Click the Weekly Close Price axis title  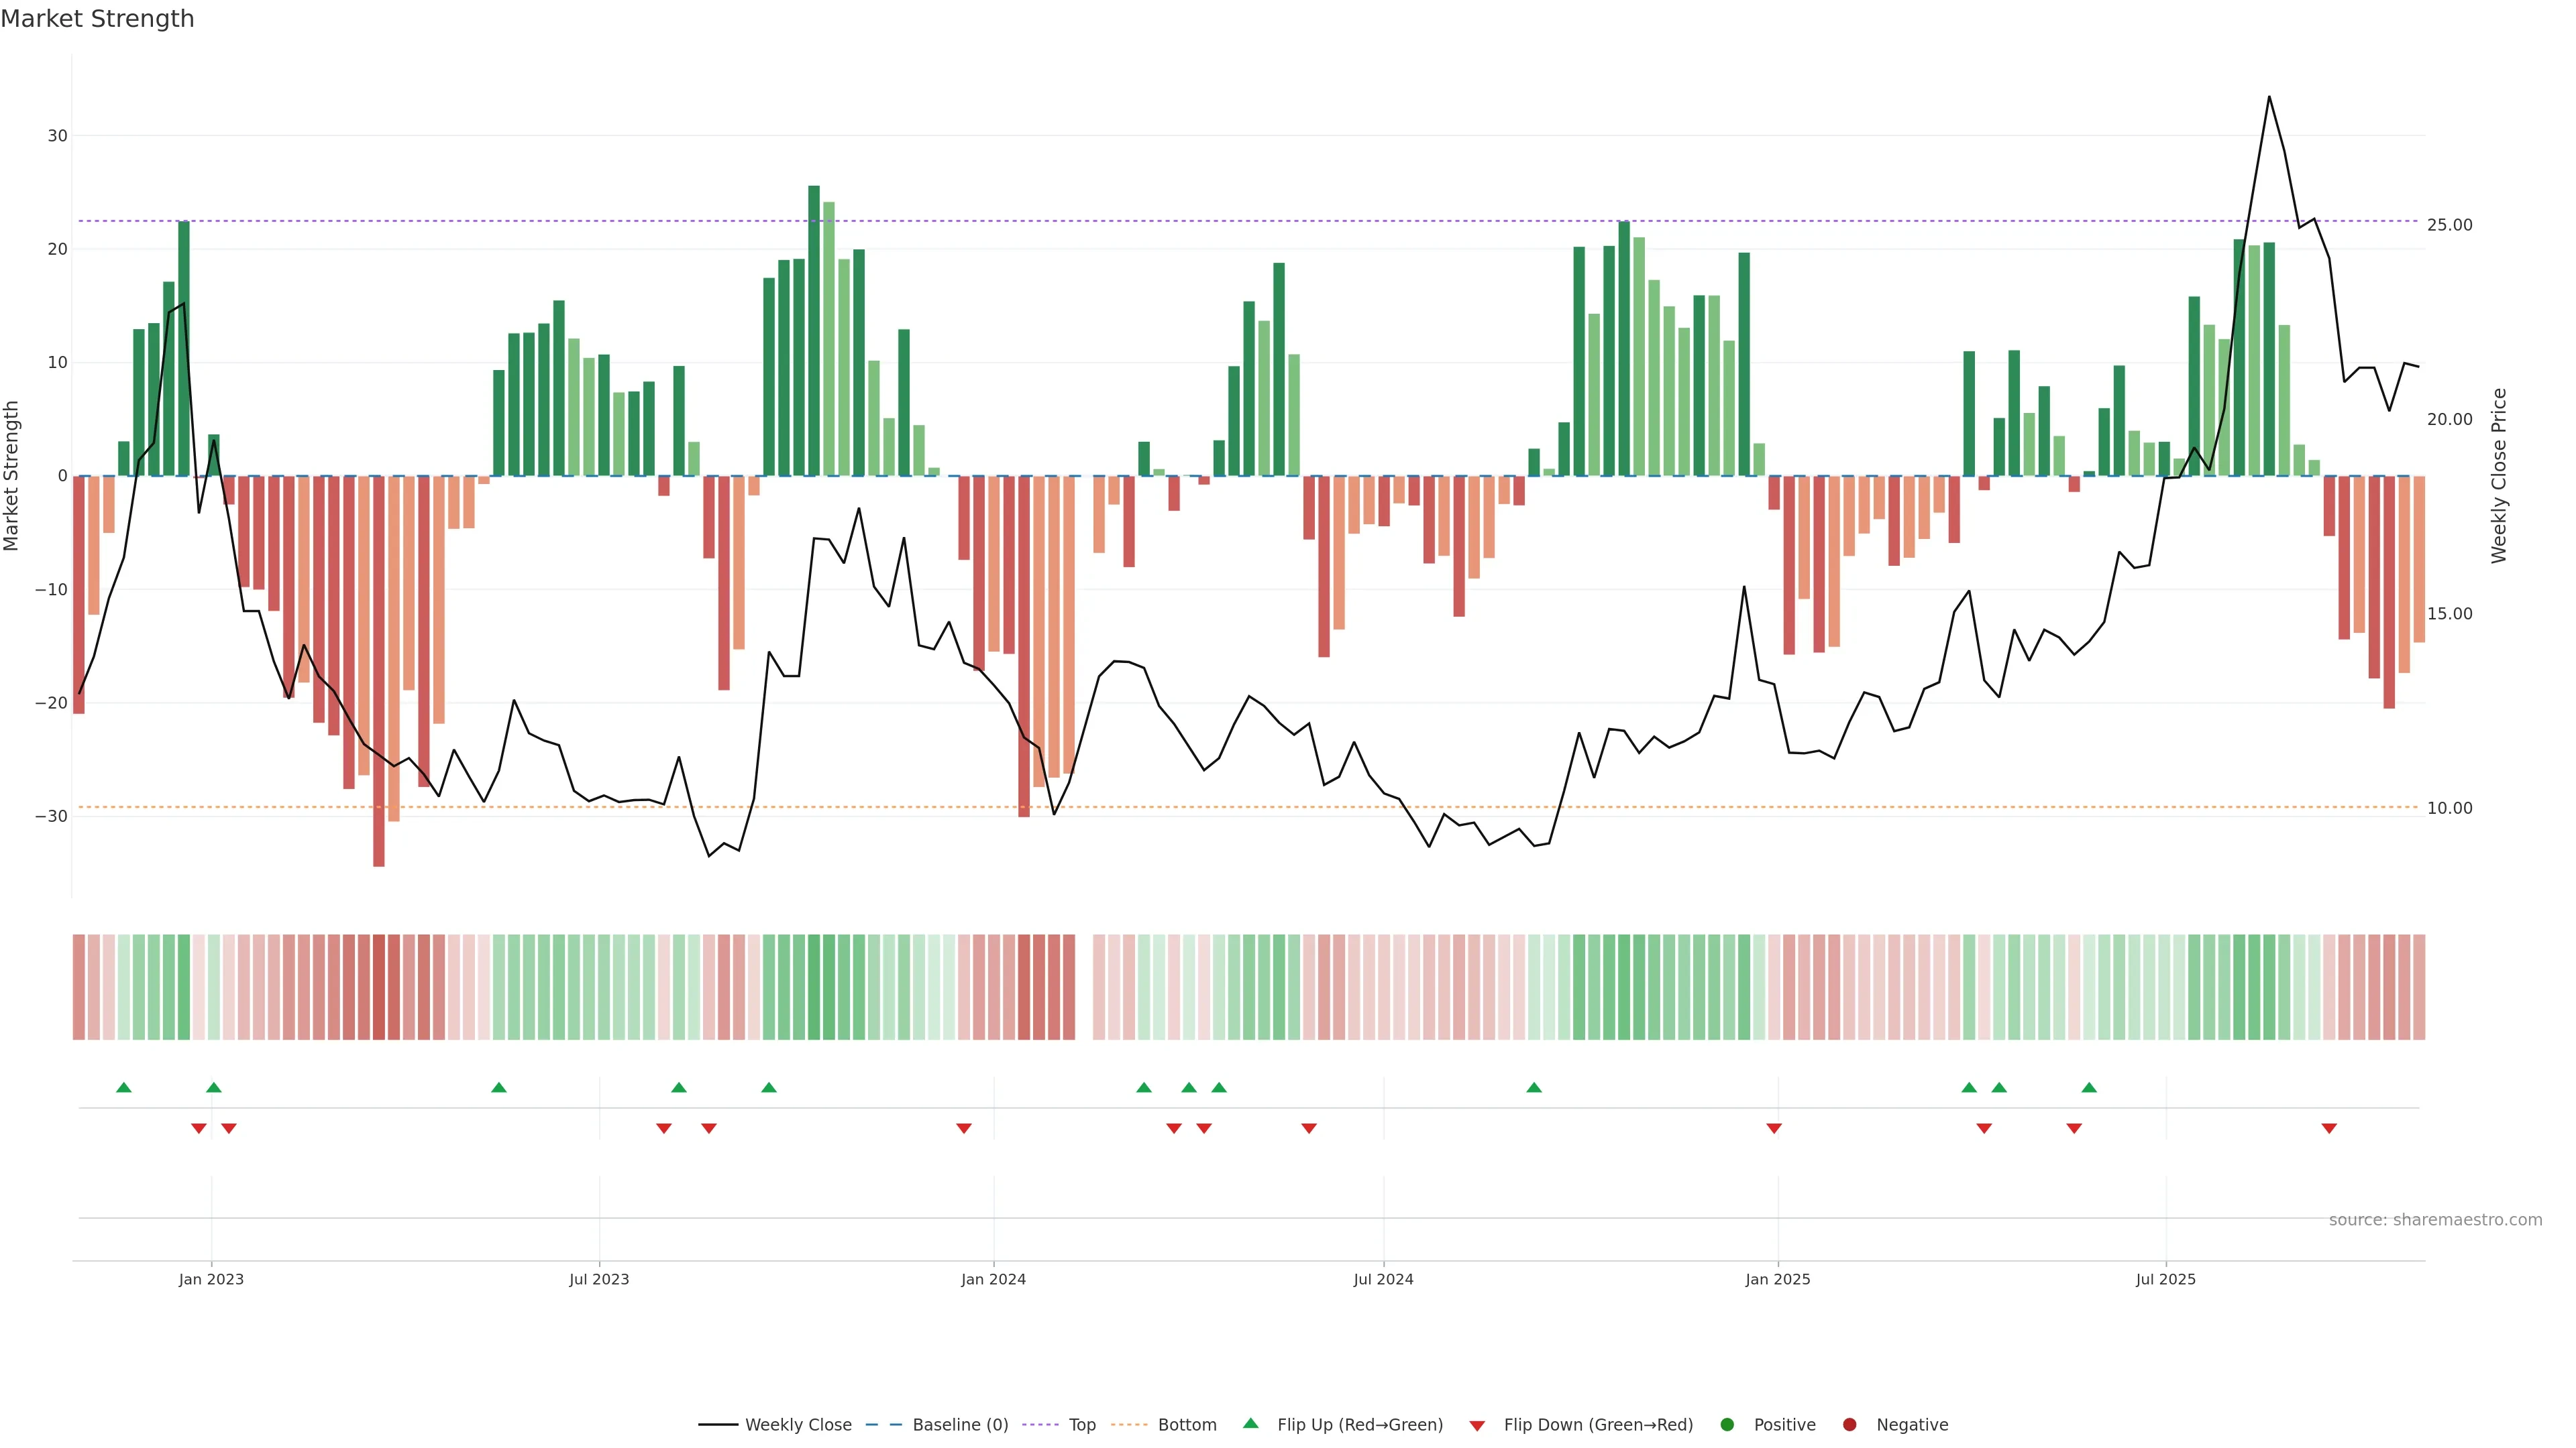[x=2499, y=476]
